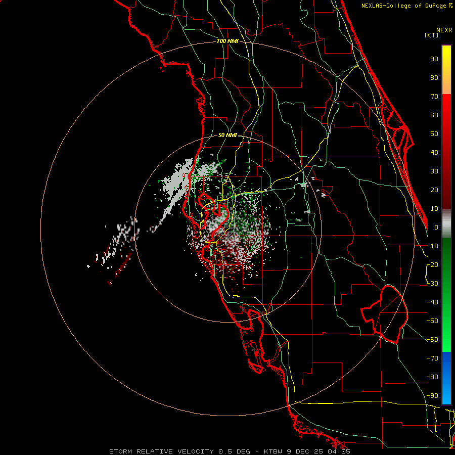
Task: Pick the bright green segment of the color bar
Action: tap(446, 334)
